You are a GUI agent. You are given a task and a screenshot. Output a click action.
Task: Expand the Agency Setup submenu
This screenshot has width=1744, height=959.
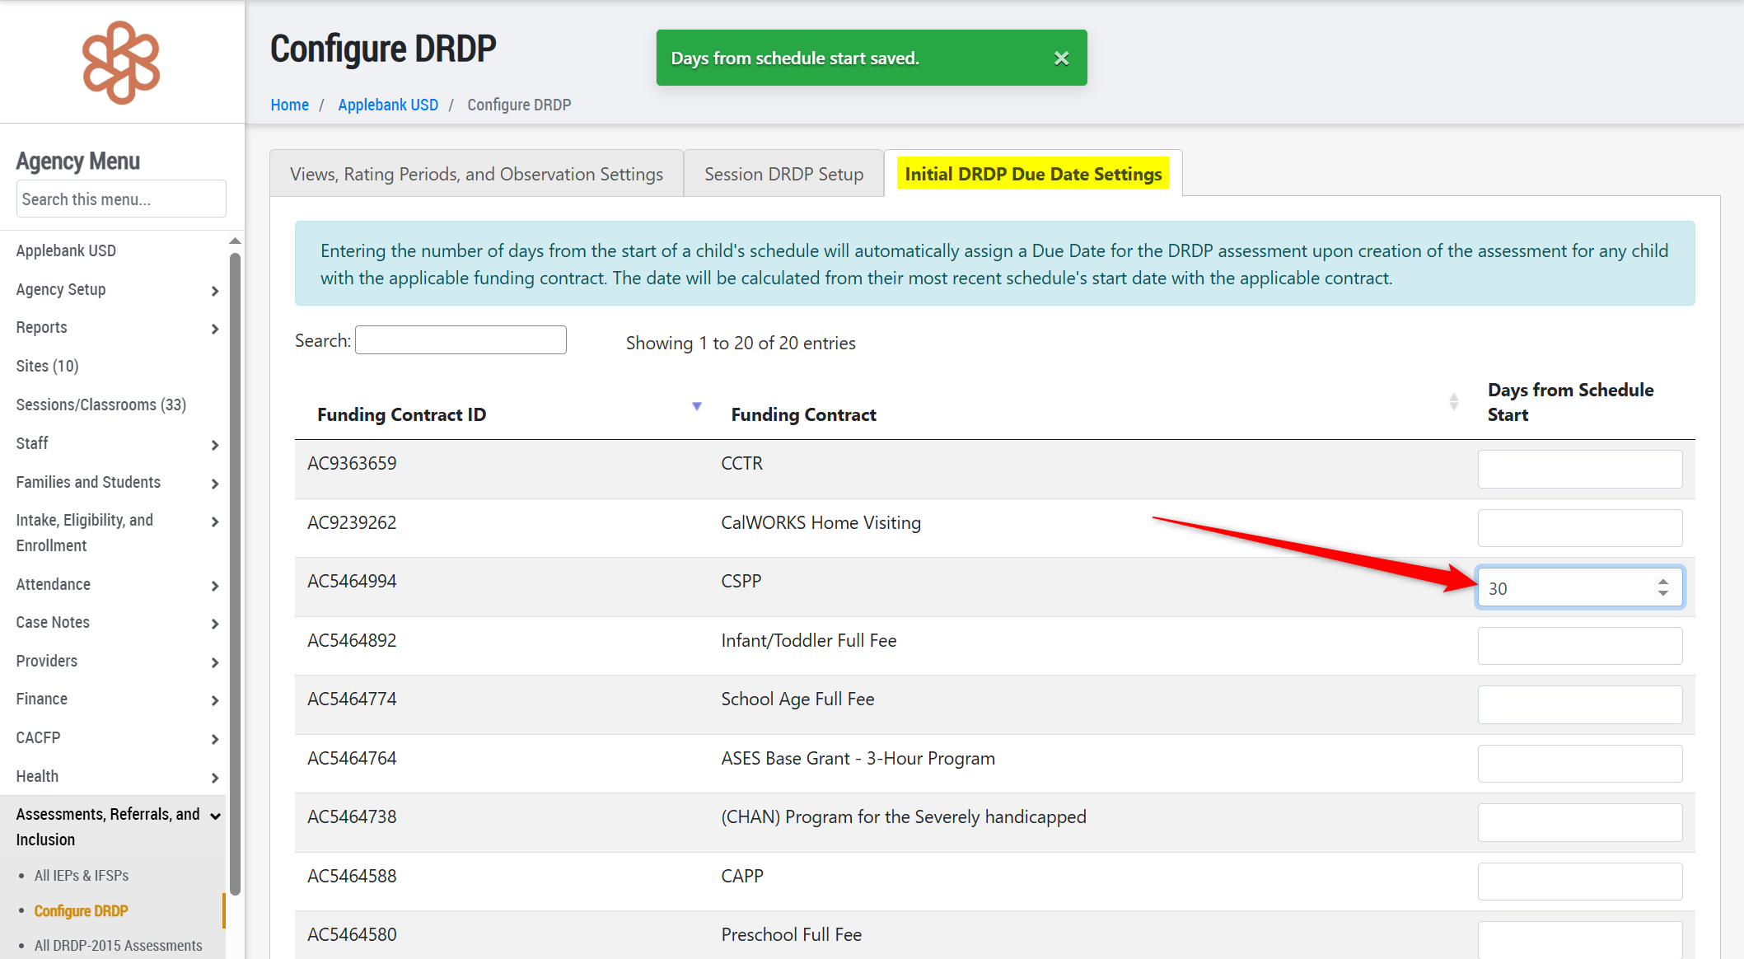(214, 291)
